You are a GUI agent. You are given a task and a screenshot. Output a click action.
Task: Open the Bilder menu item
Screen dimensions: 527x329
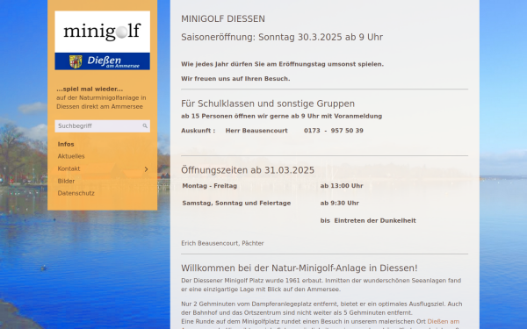[x=66, y=181]
